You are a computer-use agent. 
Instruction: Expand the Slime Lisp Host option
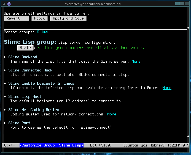coord(5,96)
